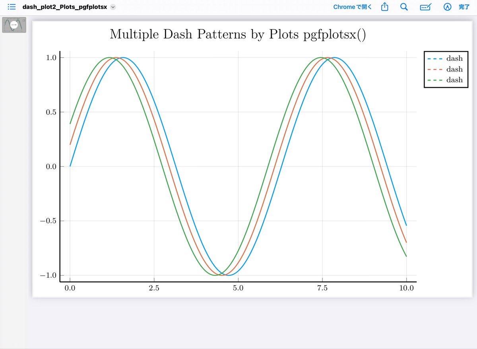Viewport: 477px width, 349px height.
Task: Click the plot title Multiple Dash Patterns
Action: pos(237,35)
